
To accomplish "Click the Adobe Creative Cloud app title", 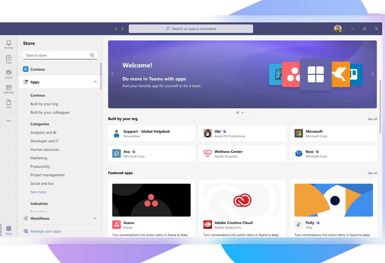I will click(234, 223).
